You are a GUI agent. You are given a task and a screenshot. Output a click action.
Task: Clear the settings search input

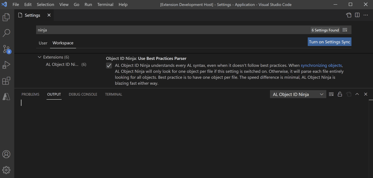pos(345,30)
